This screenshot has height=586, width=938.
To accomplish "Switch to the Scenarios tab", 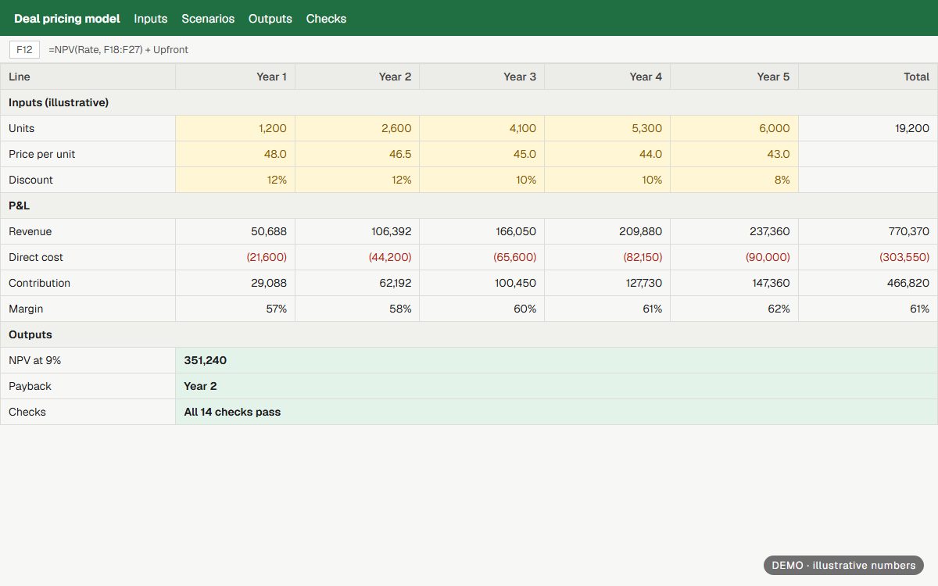I will (208, 19).
